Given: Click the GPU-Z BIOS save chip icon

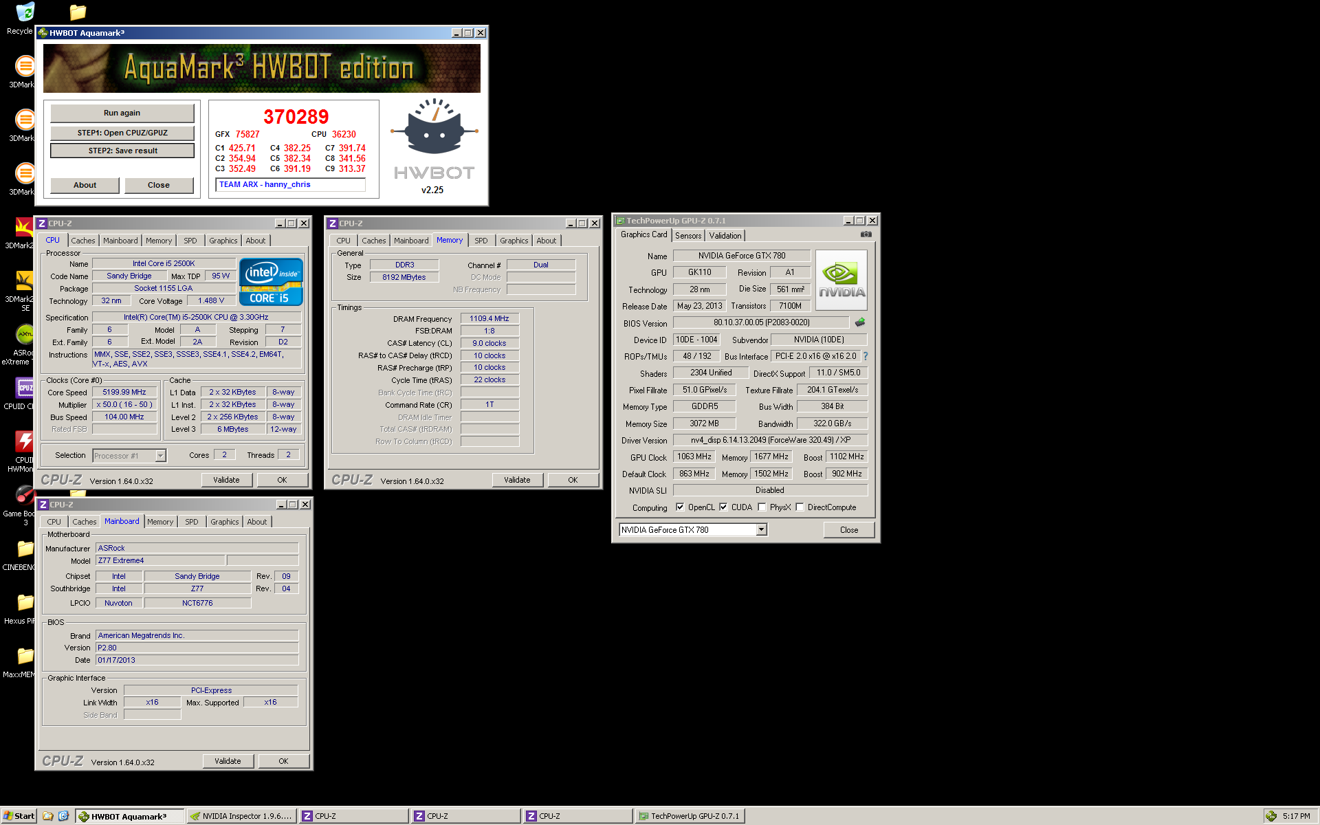Looking at the screenshot, I should (x=859, y=322).
